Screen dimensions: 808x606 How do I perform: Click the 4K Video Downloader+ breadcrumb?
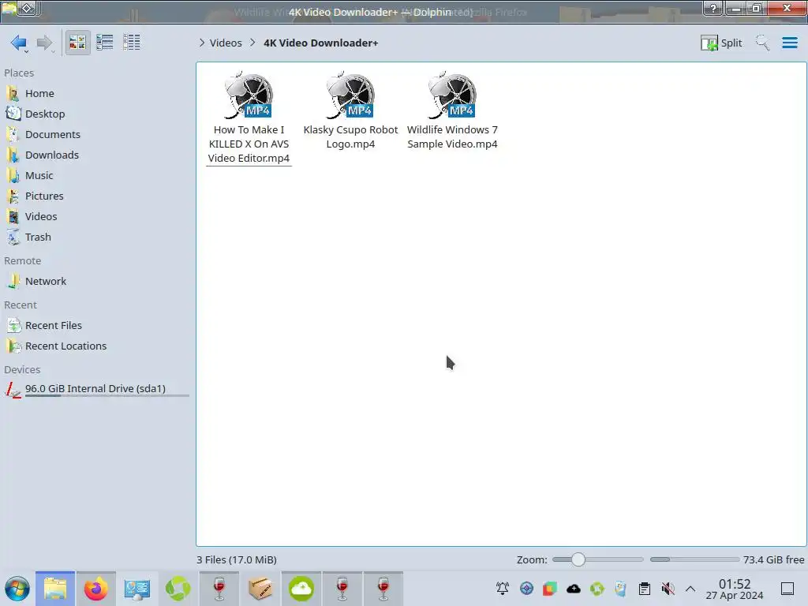(x=321, y=43)
